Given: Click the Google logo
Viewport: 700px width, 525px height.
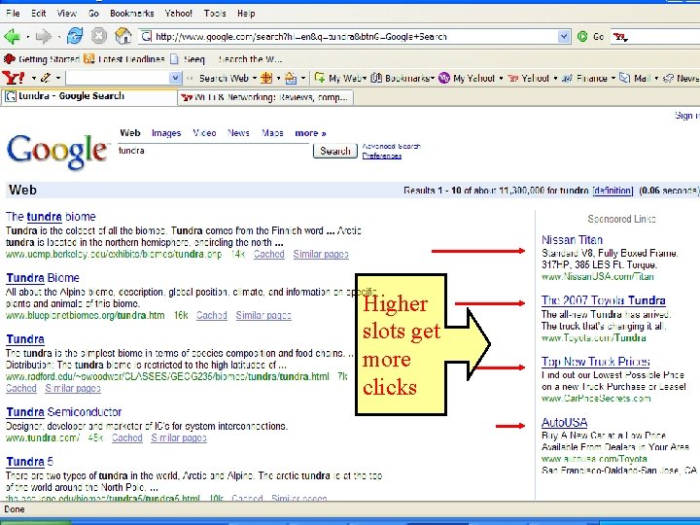Looking at the screenshot, I should click(57, 151).
